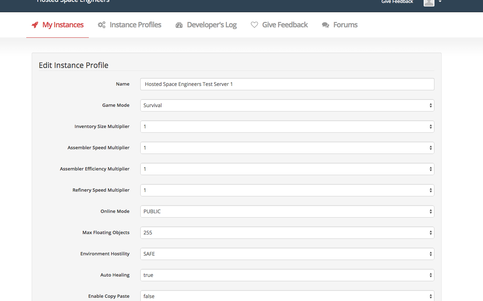Click Give Feedback link in top header
Screen dimensions: 483x301
click(397, 2)
